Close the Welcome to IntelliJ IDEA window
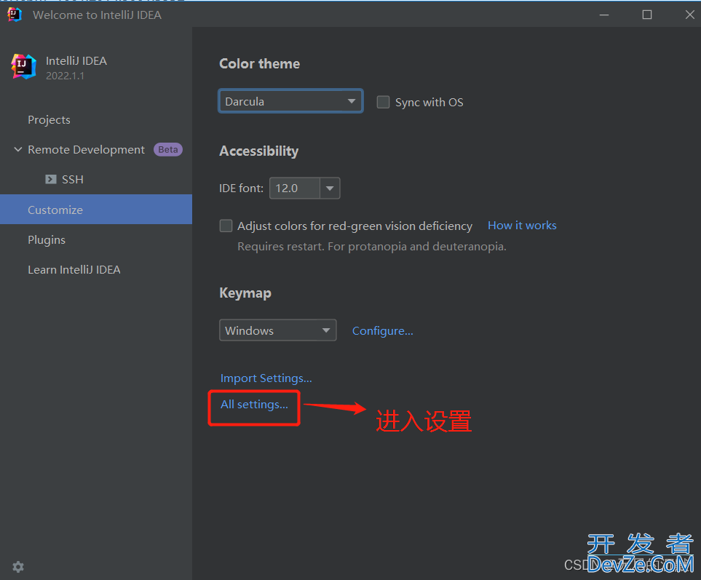The height and width of the screenshot is (580, 701). (x=690, y=15)
